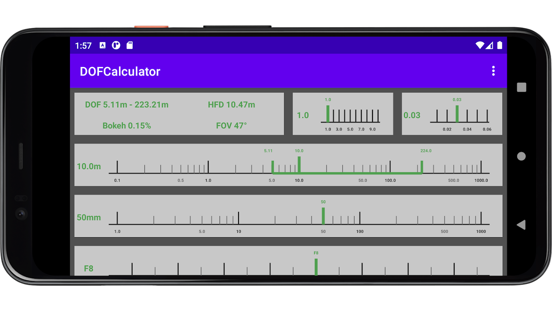The height and width of the screenshot is (311, 552).
Task: Tap the Android back navigation triangle
Action: pyautogui.click(x=521, y=225)
